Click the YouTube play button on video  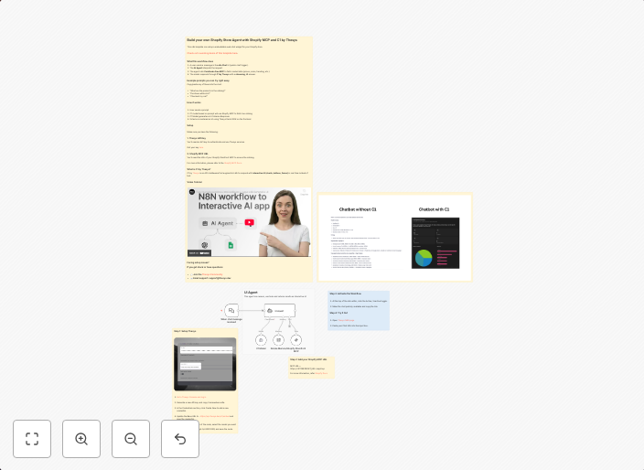[250, 223]
